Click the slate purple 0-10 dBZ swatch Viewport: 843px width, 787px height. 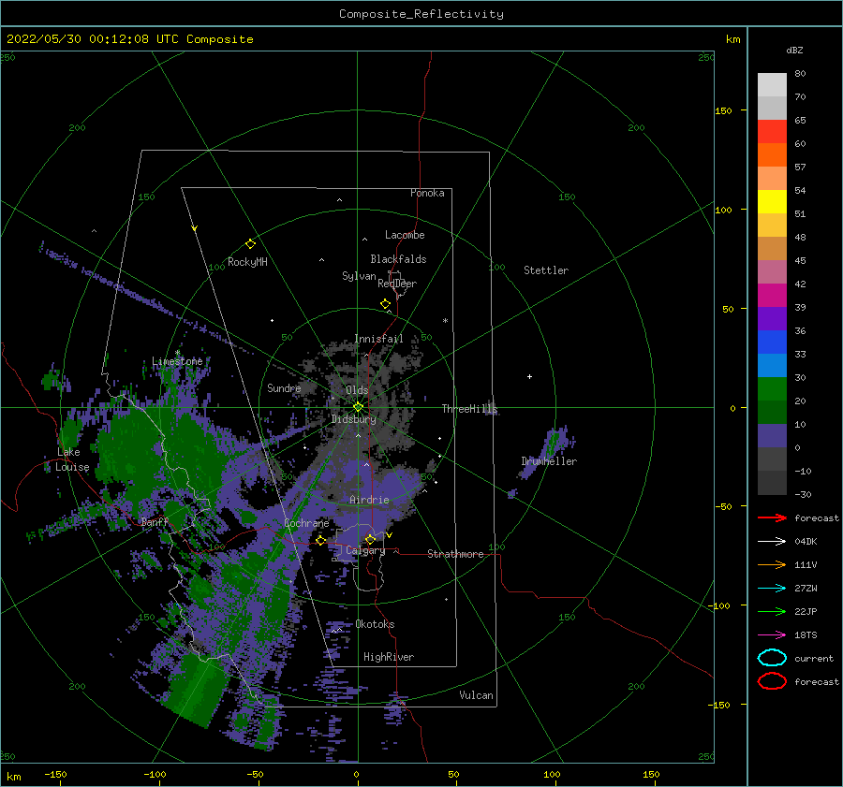point(772,436)
